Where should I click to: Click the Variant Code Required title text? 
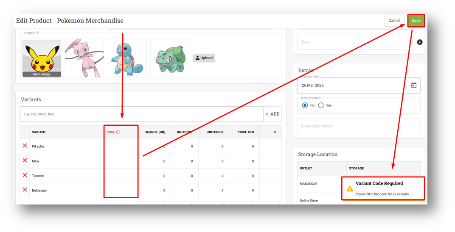click(379, 183)
